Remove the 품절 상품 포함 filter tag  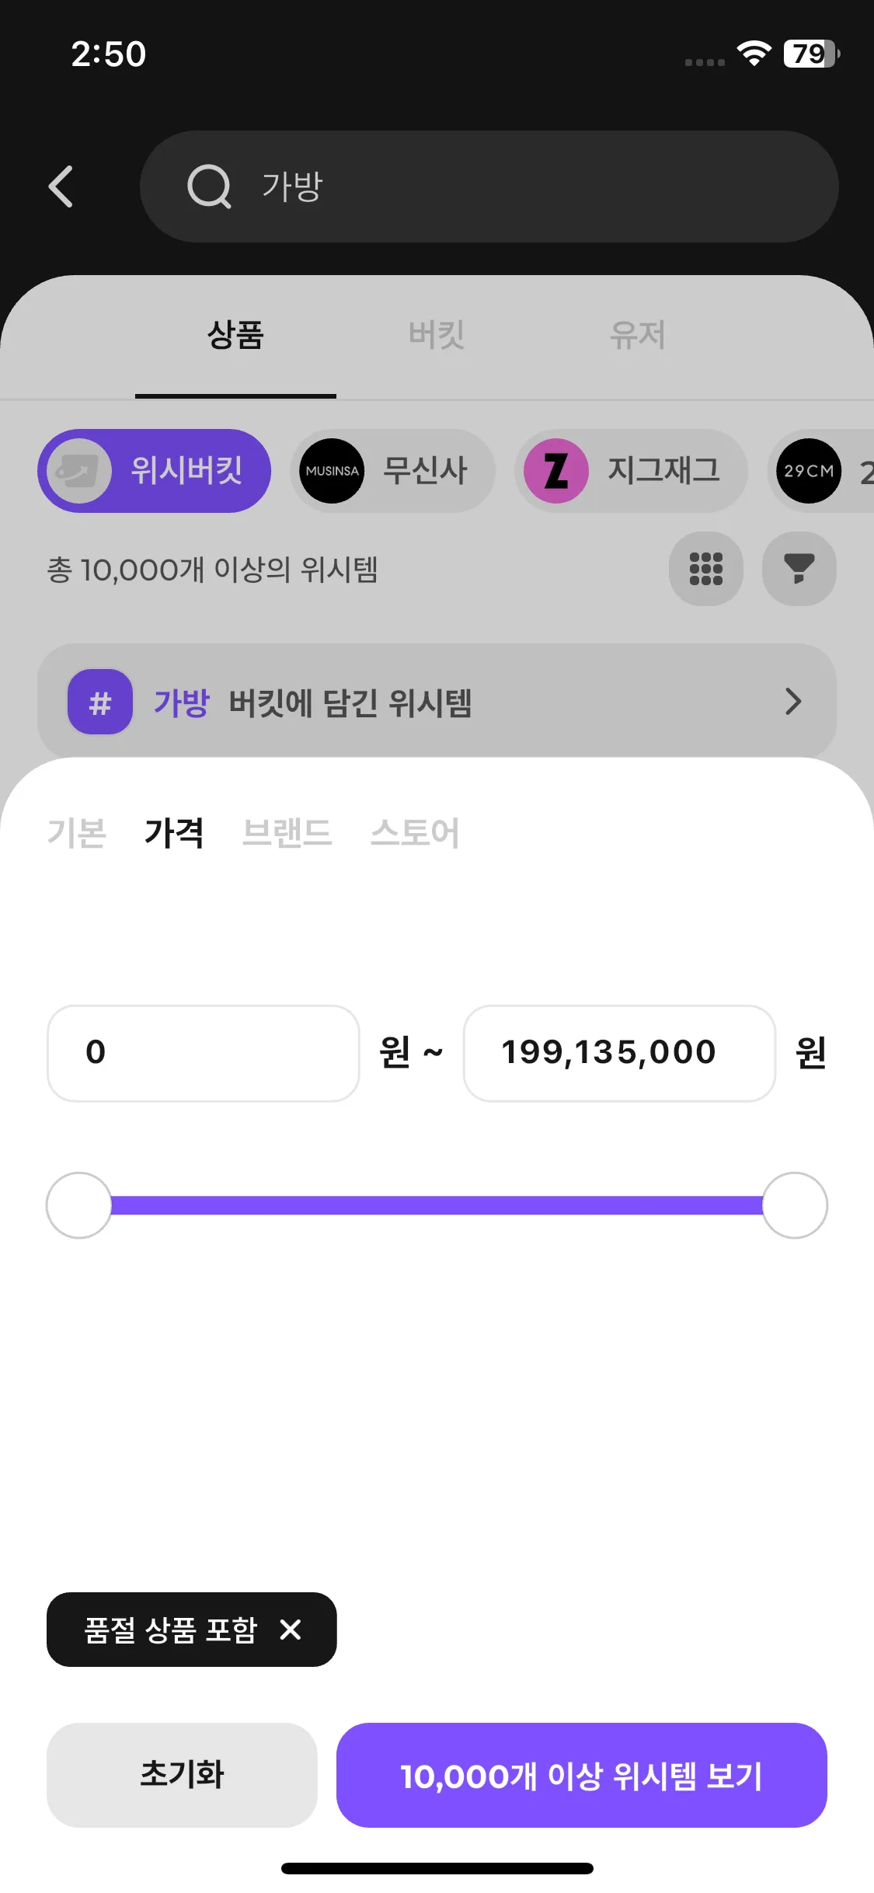pyautogui.click(x=291, y=1630)
